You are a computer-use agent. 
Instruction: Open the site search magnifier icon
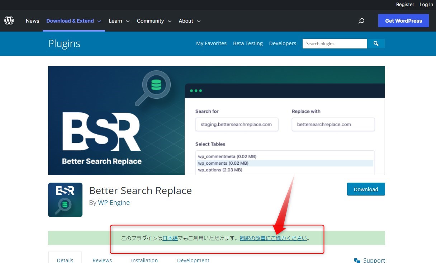coord(361,21)
